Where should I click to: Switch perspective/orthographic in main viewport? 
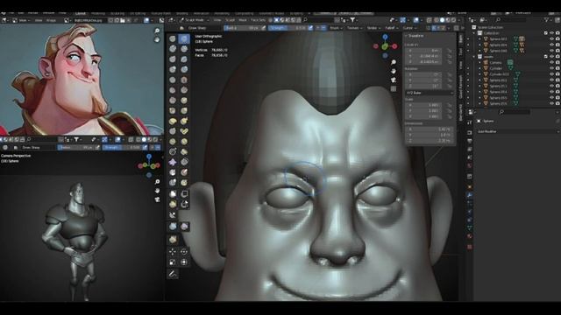click(394, 88)
